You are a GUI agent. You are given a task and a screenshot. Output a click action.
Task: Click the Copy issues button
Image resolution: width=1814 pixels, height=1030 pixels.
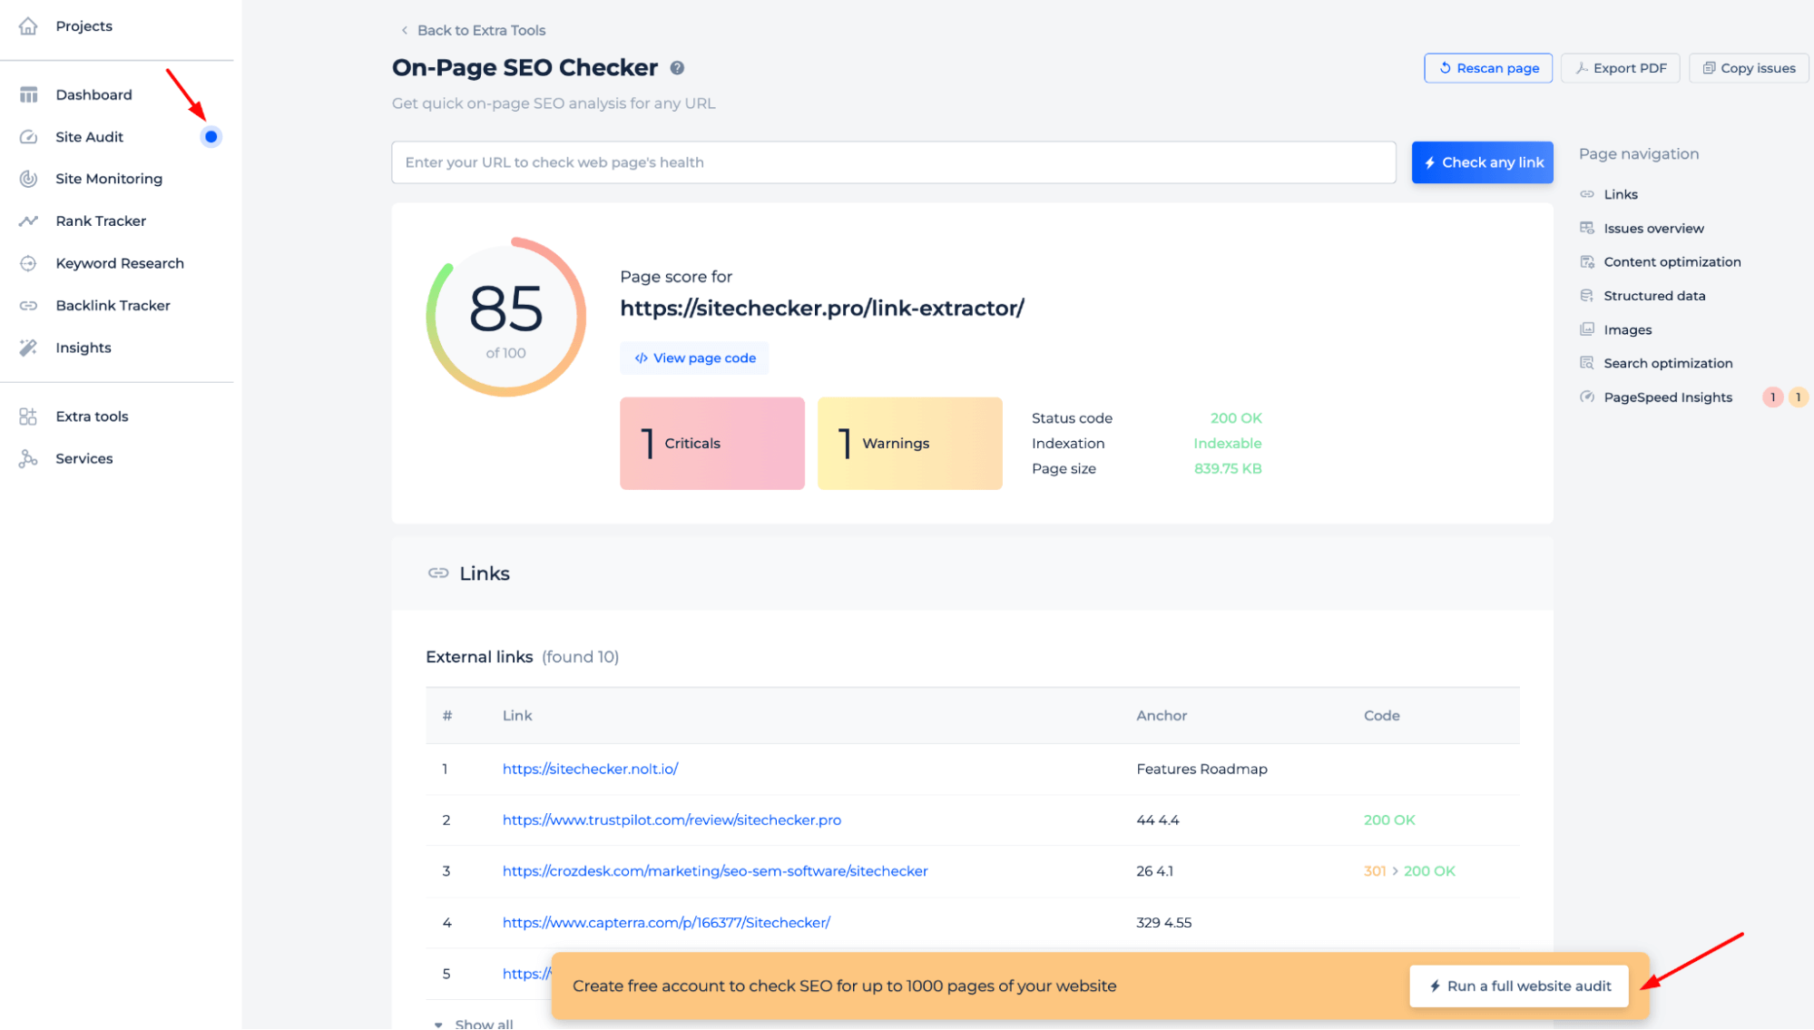pos(1749,68)
